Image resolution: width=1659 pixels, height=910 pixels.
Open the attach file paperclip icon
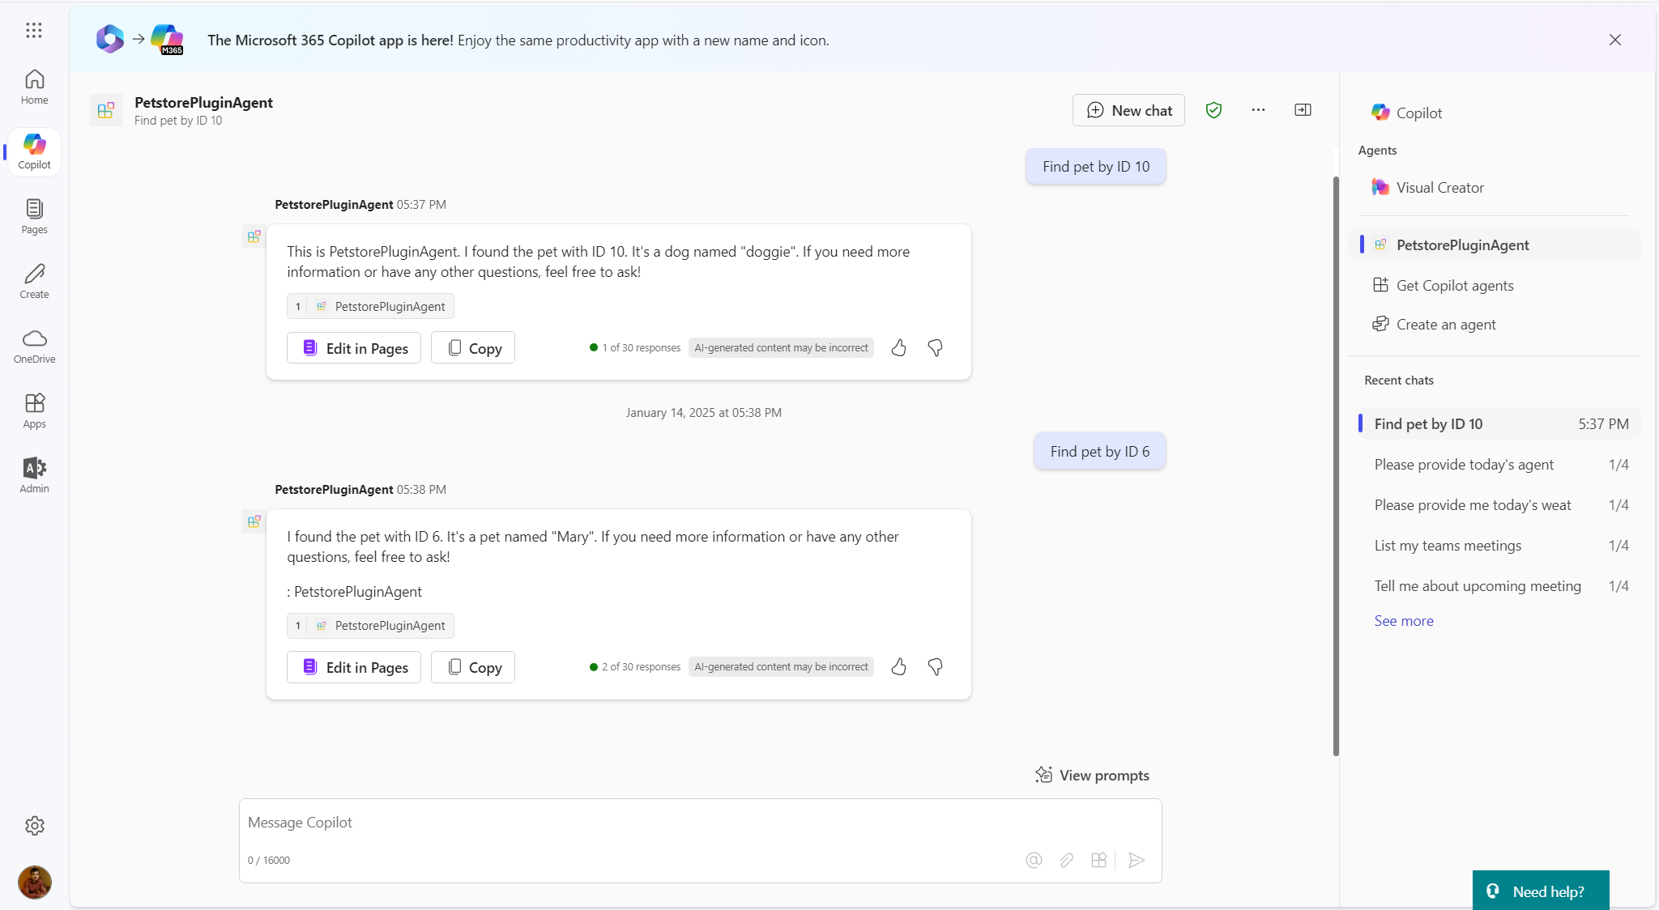tap(1066, 860)
